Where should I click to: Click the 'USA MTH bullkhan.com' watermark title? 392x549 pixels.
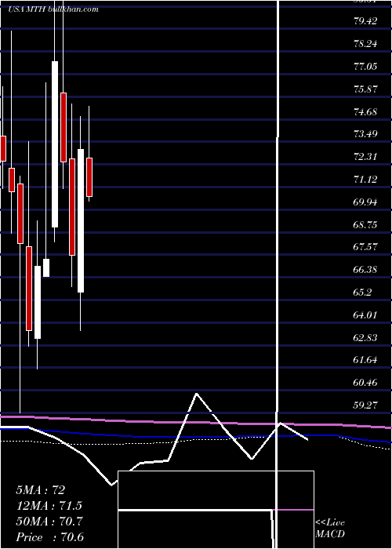[x=53, y=9]
